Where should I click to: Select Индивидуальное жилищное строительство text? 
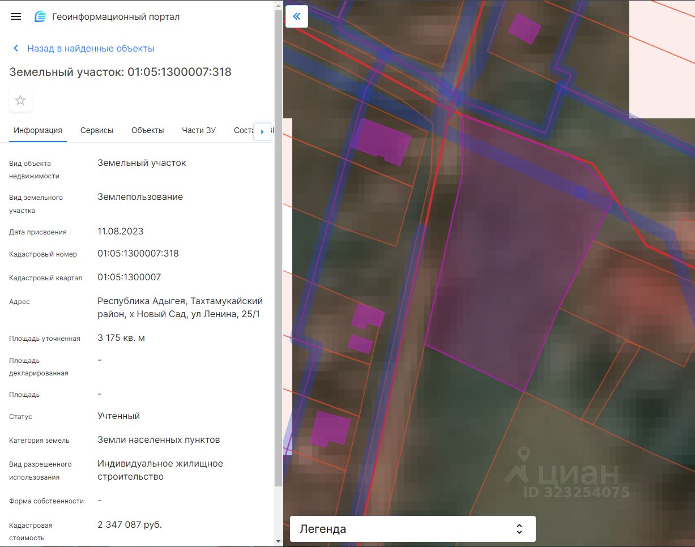(x=160, y=470)
